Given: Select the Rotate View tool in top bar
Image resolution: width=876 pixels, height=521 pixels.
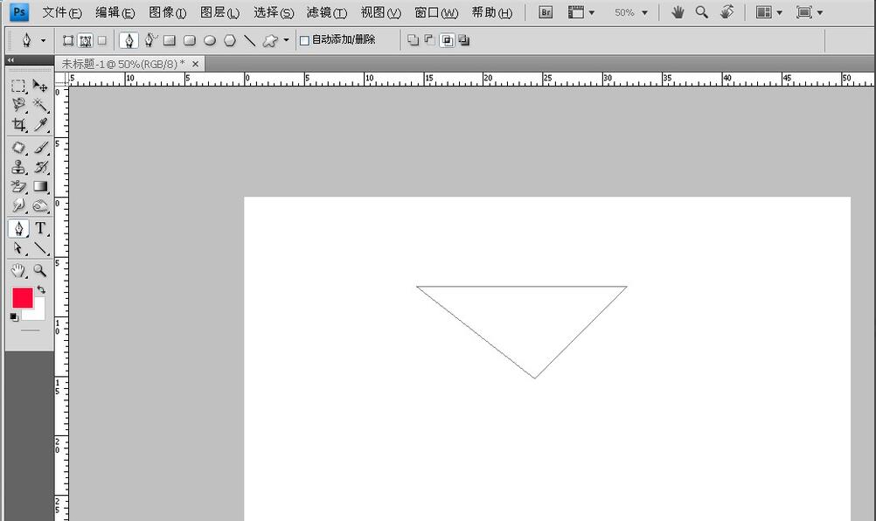Looking at the screenshot, I should click(727, 12).
